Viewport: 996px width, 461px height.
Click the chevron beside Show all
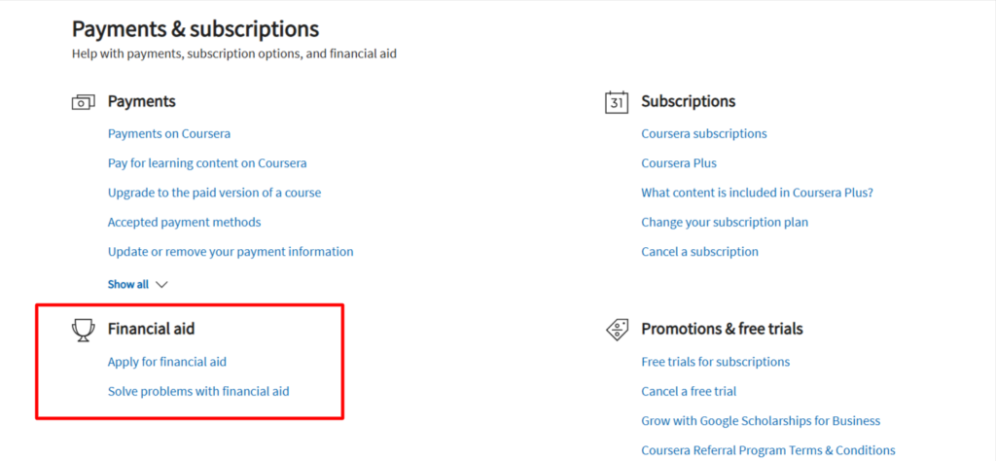tap(161, 284)
